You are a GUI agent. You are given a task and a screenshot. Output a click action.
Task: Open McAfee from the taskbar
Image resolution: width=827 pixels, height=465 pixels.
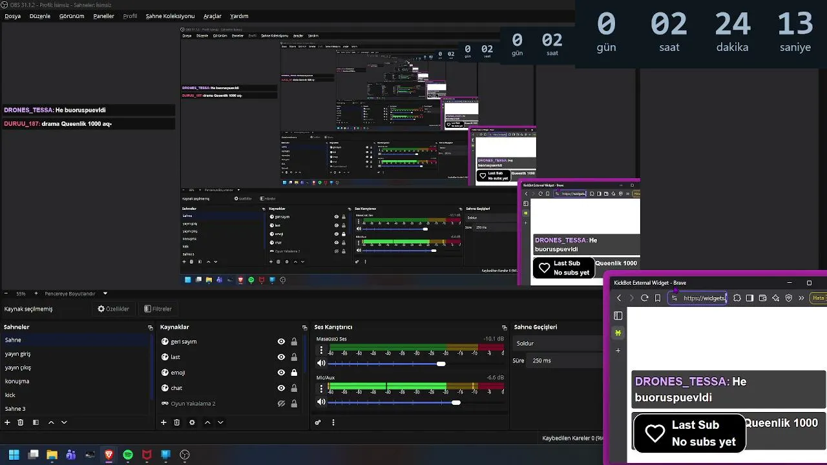147,455
